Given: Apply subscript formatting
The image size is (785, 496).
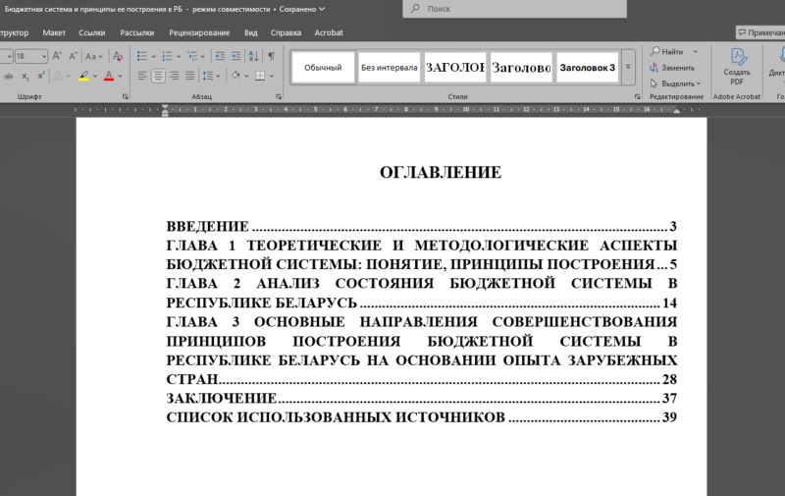Looking at the screenshot, I should 26,77.
